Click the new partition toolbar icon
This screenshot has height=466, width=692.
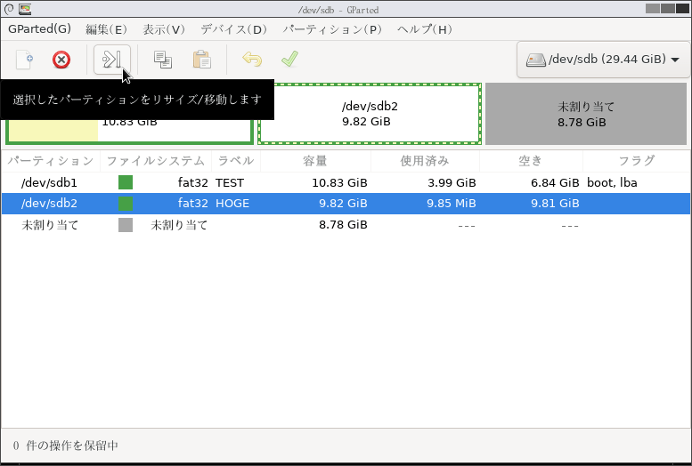(24, 60)
